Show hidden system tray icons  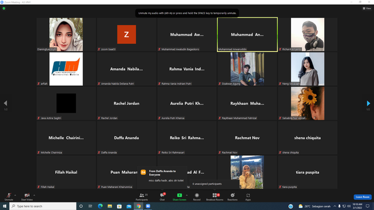pyautogui.click(x=335, y=206)
